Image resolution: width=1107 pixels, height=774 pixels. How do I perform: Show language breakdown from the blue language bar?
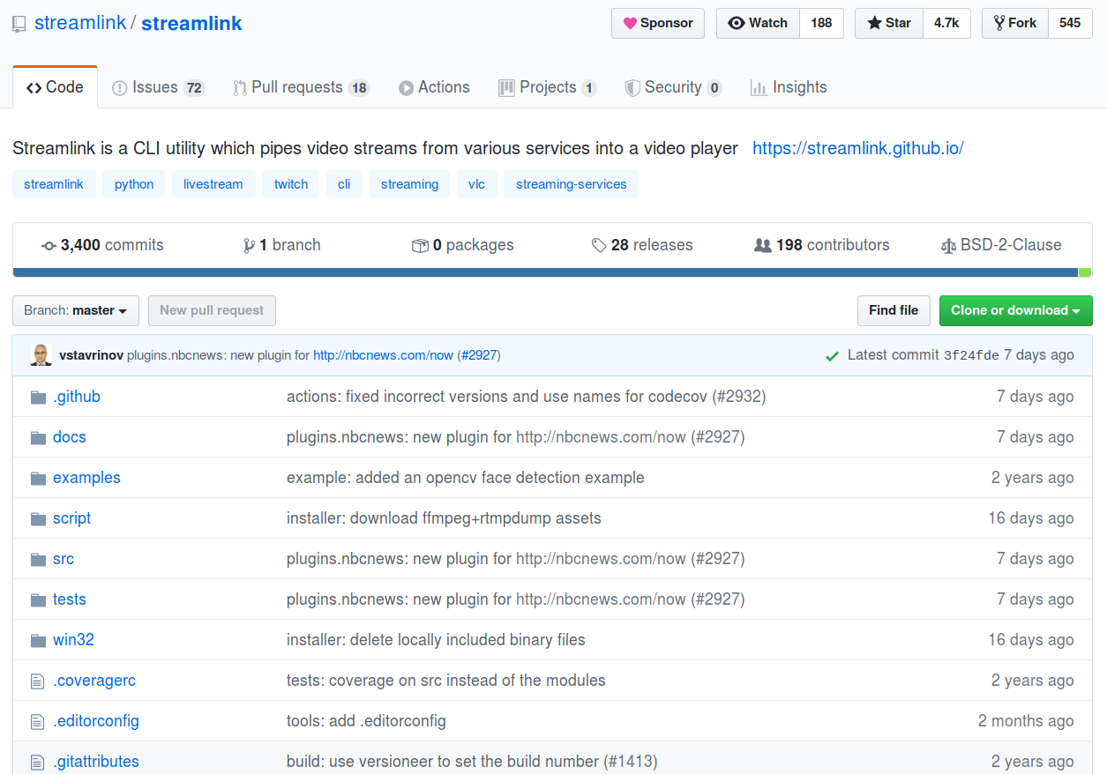(545, 273)
